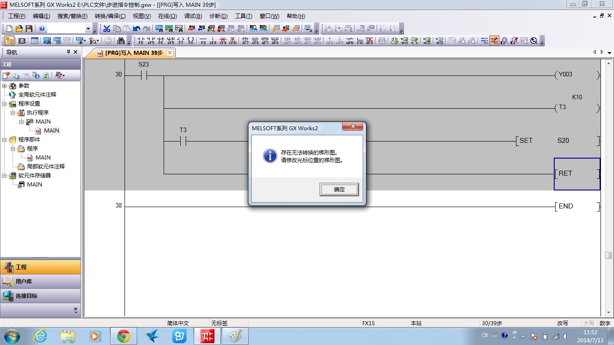Insert coil using the F7 toolbar icon
The height and width of the screenshot is (345, 614).
click(181, 41)
